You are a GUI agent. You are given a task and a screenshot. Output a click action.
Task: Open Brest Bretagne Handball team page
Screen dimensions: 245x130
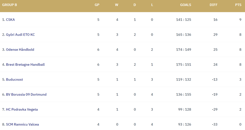25,65
